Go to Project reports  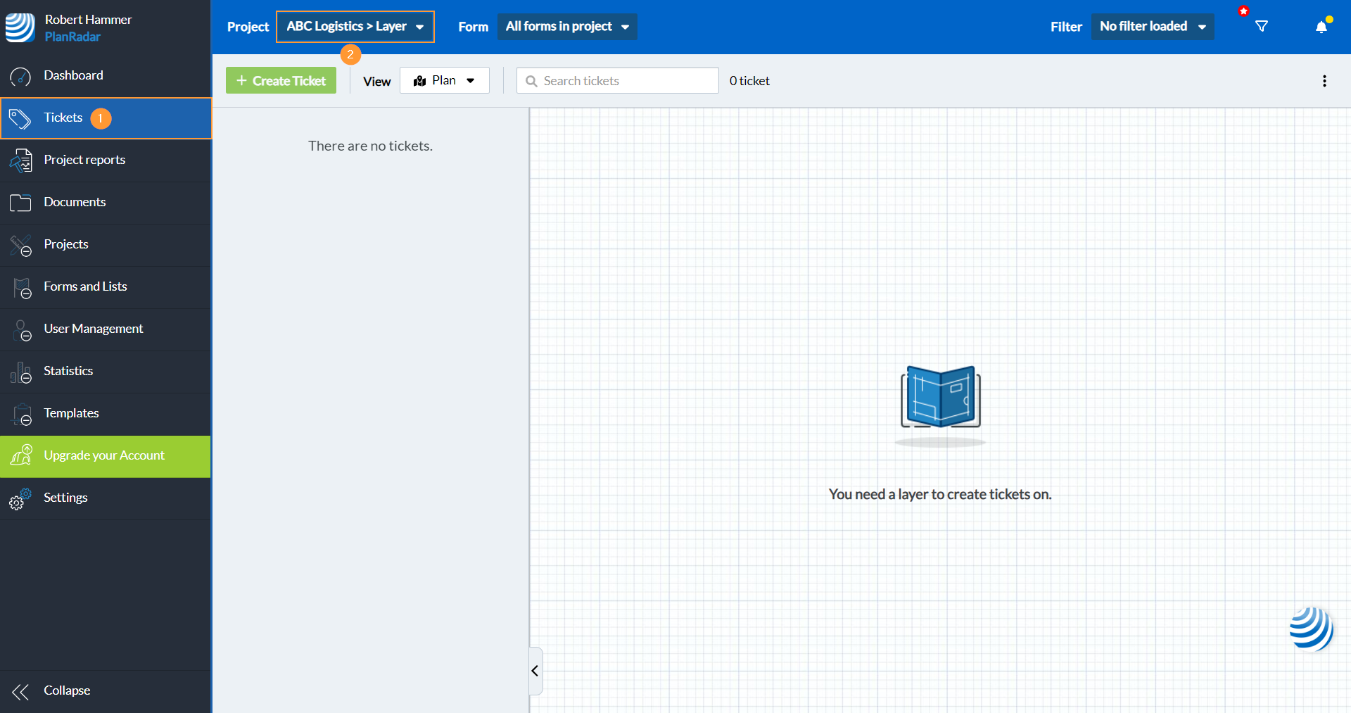pyautogui.click(x=84, y=160)
